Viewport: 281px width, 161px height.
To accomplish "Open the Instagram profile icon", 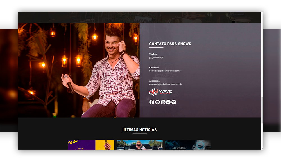I will (x=157, y=102).
